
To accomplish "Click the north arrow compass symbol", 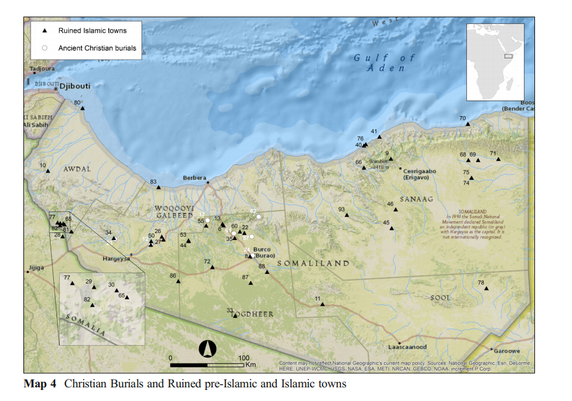I will pos(207,348).
